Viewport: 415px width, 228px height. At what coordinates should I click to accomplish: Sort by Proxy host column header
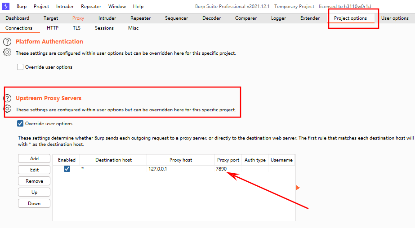(181, 160)
